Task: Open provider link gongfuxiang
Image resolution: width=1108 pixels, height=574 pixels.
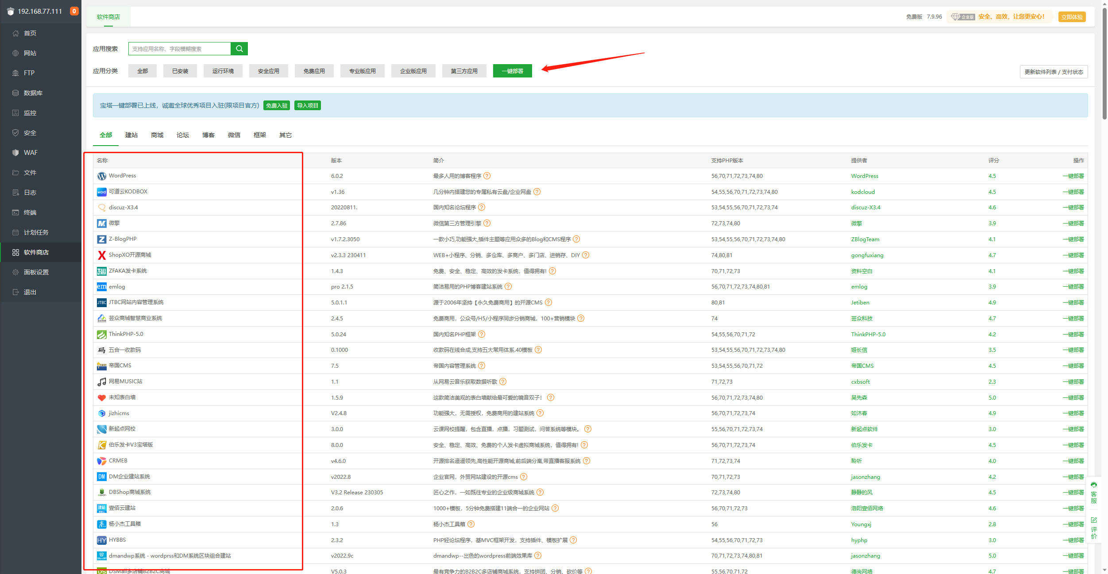Action: pos(867,255)
